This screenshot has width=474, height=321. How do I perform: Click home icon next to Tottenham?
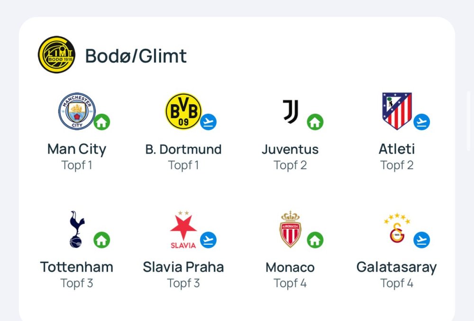click(x=101, y=240)
